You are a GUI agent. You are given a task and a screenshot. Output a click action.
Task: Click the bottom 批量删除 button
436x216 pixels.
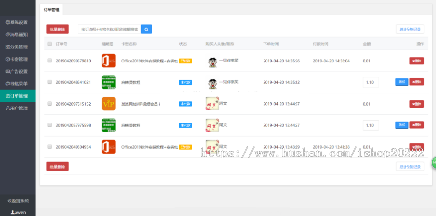(x=57, y=167)
